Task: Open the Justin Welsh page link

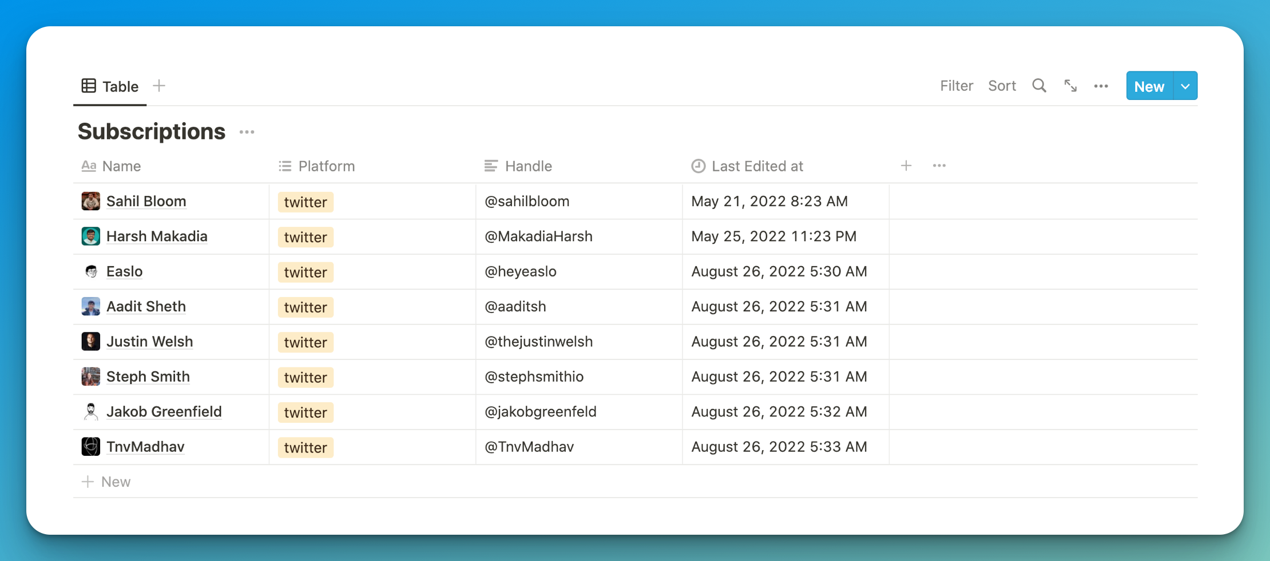Action: pos(149,342)
